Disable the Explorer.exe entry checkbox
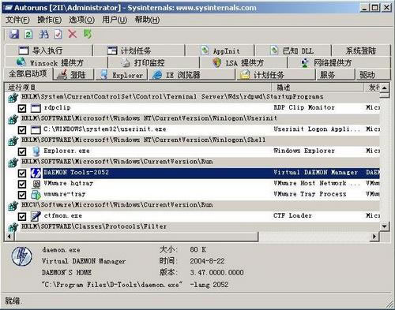395x310 pixels. [x=22, y=151]
